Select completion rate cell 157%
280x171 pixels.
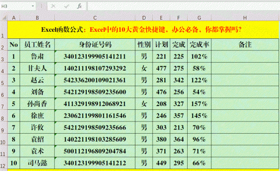199,104
